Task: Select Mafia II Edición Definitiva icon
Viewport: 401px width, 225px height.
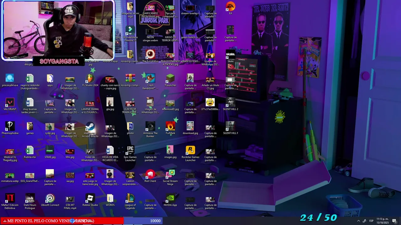Action: [10, 202]
